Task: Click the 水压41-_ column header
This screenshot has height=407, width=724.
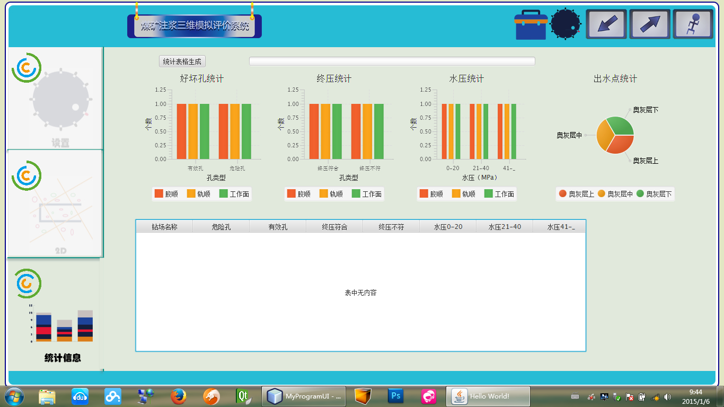Action: [x=559, y=227]
